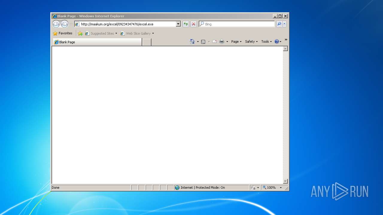Viewport: 383px width, 215px height.
Task: Add page to the Favorites bar icon
Action: [80, 33]
